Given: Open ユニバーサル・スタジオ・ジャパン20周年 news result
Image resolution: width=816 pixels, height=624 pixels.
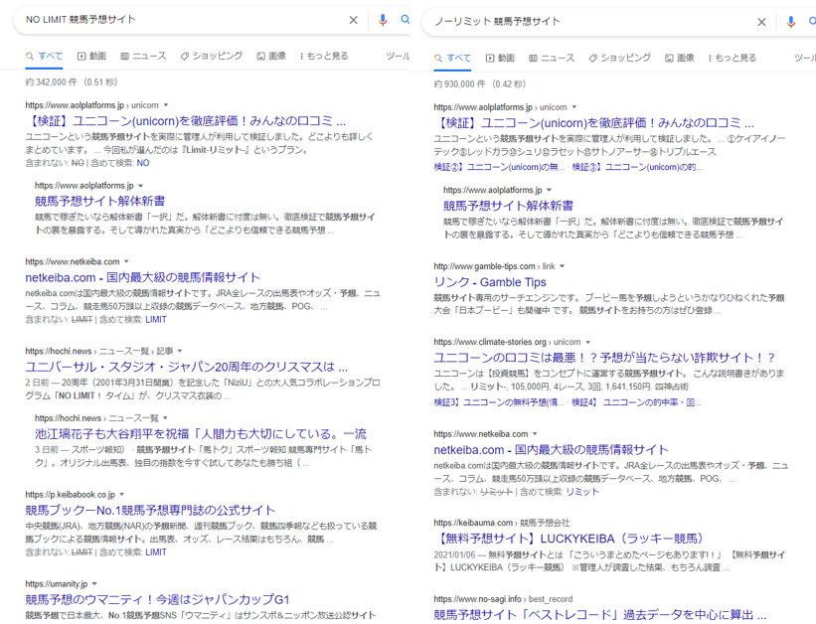Looking at the screenshot, I should pyautogui.click(x=186, y=367).
